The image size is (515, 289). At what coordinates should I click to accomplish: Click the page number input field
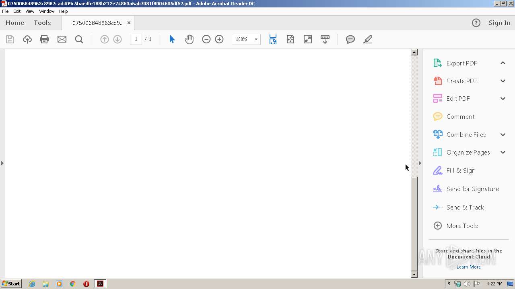[136, 39]
